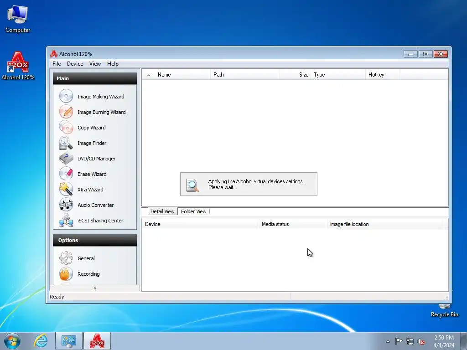This screenshot has height=350, width=467.
Task: Open the File menu
Action: pos(57,64)
